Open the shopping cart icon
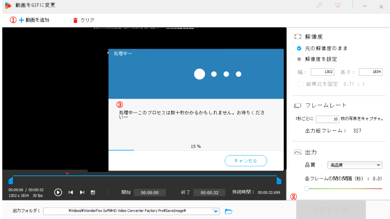 338,6
